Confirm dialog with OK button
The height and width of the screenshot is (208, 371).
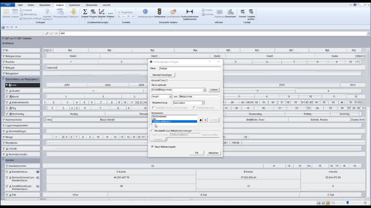197,153
